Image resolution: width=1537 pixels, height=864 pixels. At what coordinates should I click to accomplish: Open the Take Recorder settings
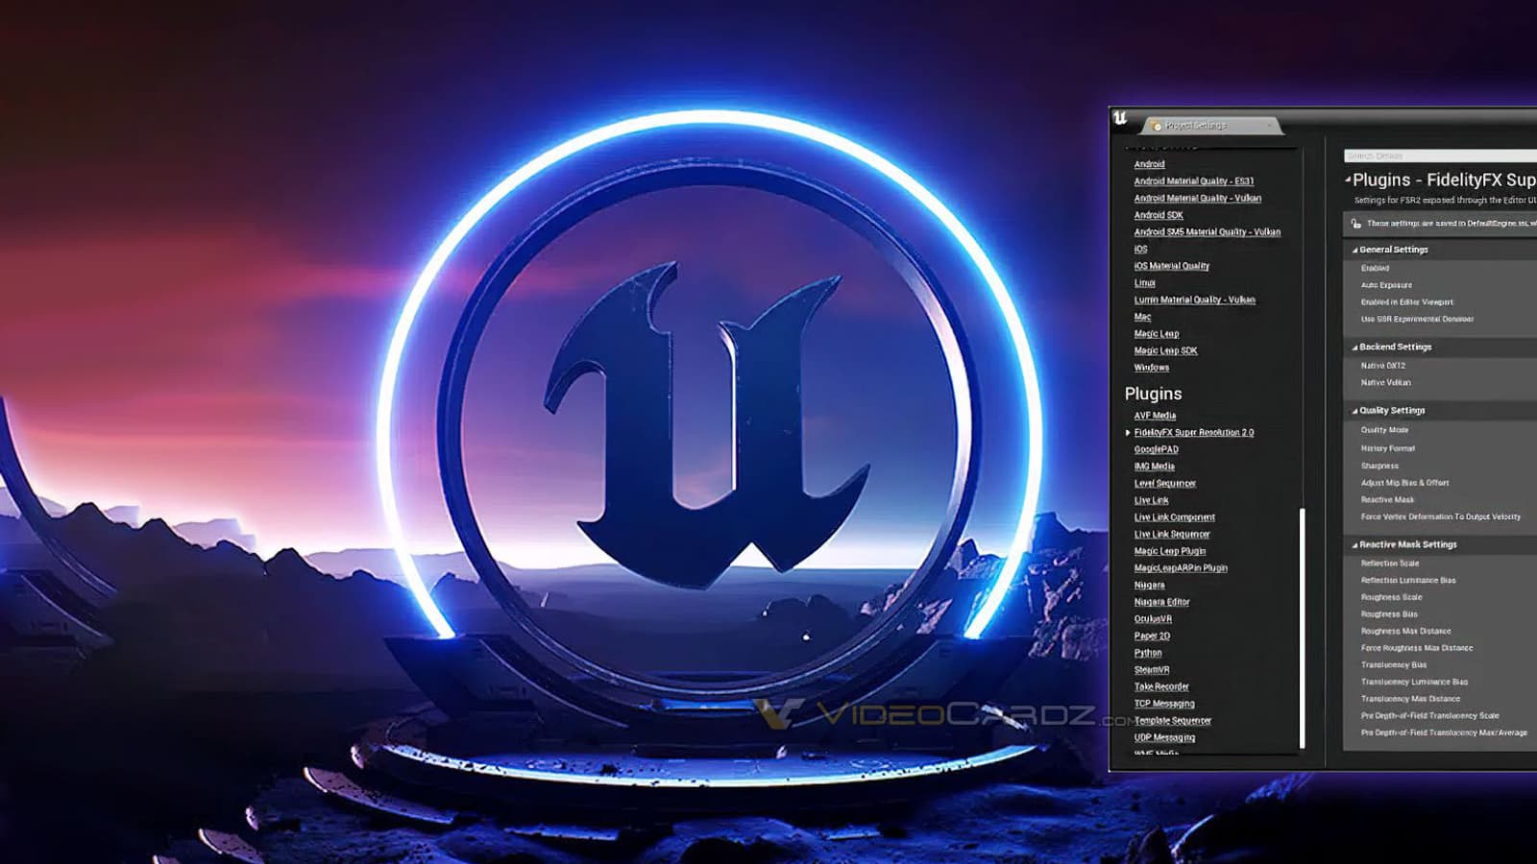pos(1161,687)
